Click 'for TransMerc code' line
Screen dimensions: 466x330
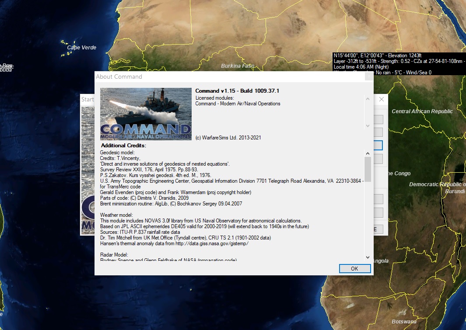click(120, 187)
